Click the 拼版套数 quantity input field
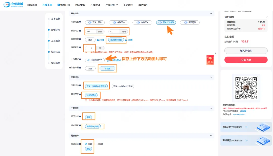 pos(90,48)
